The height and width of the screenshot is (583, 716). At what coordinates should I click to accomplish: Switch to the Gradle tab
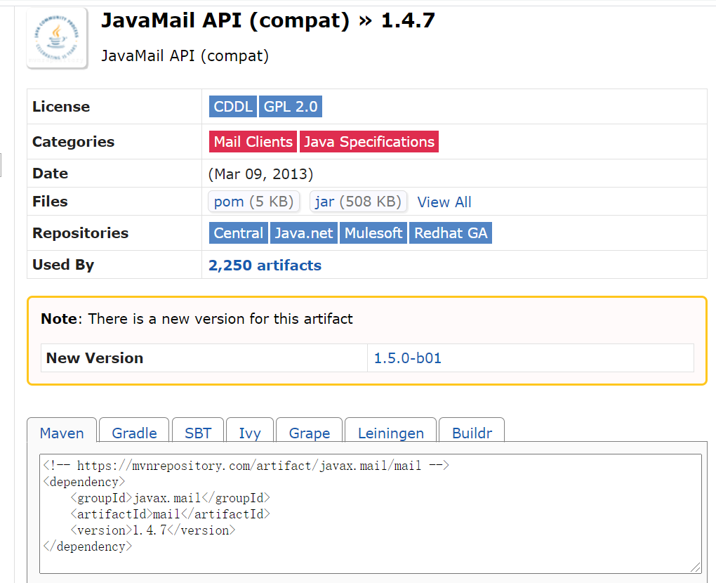pyautogui.click(x=134, y=431)
